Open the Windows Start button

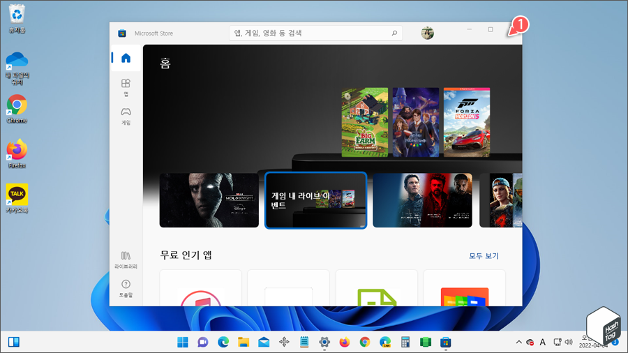click(183, 343)
